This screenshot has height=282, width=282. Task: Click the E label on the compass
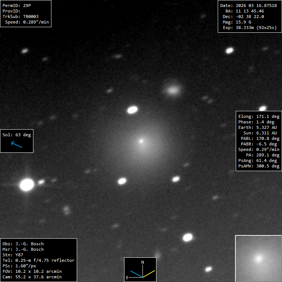click(127, 278)
